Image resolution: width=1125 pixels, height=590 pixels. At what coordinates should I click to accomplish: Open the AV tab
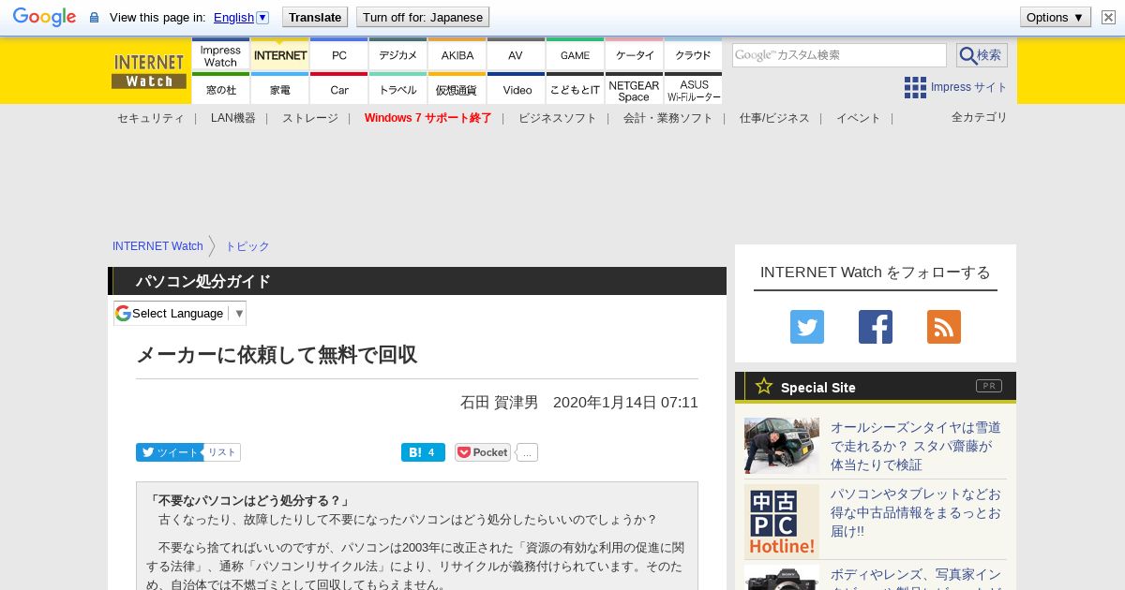tap(516, 55)
